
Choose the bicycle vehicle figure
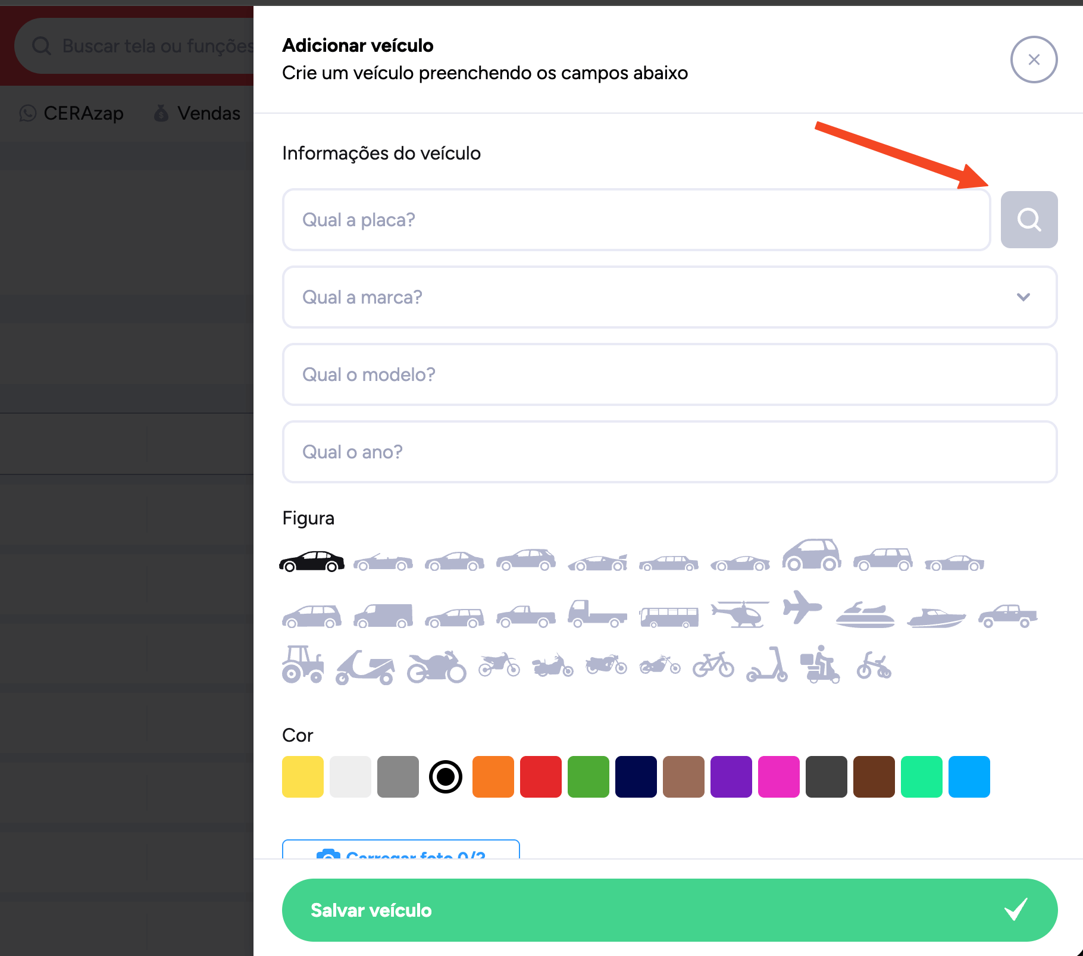[x=713, y=665]
